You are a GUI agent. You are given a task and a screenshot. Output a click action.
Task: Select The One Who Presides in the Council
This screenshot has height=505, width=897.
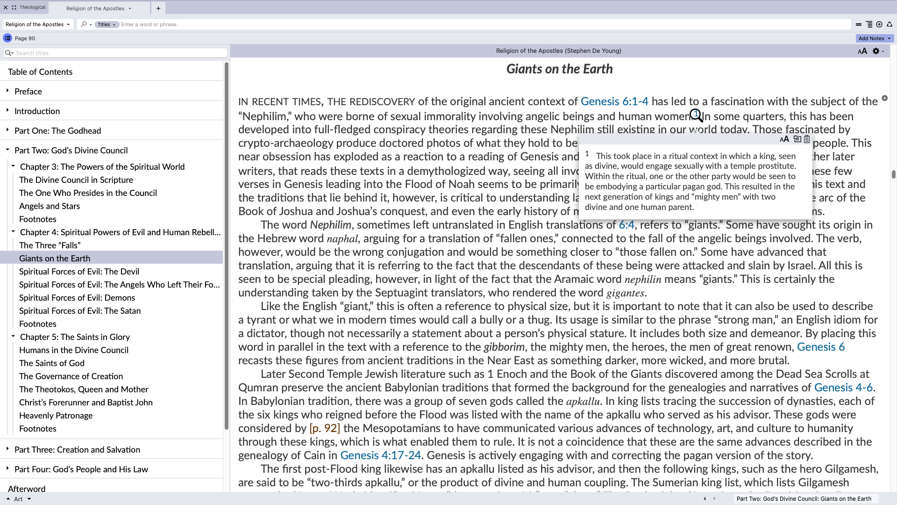point(88,193)
